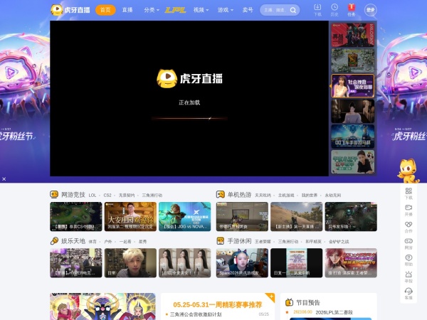Screen dimensions: 427x320
Task: Expand the 分类 dropdown menu
Action: pyautogui.click(x=152, y=10)
